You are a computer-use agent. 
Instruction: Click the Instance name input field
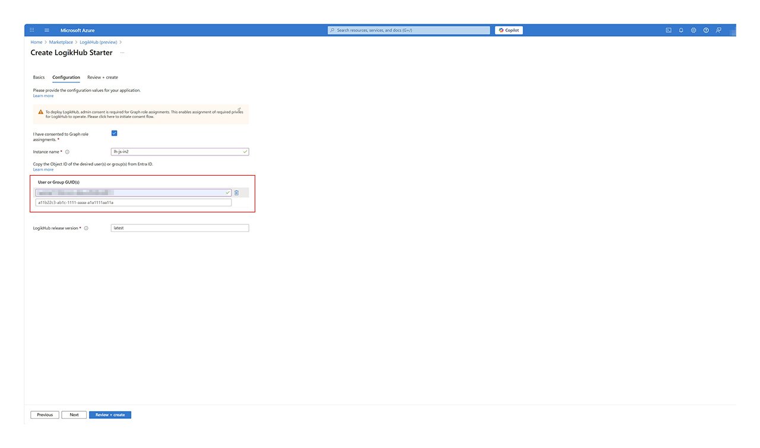tap(177, 152)
